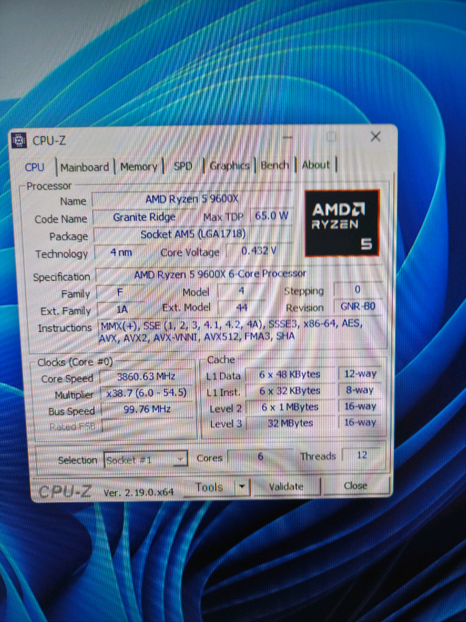Open the Mainboard tab
This screenshot has width=466, height=622.
pos(85,167)
